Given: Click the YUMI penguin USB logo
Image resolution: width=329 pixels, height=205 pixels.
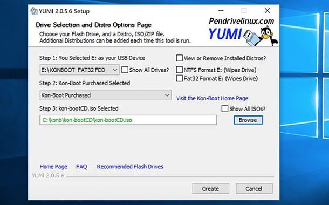Looking at the screenshot, I should tap(260, 36).
